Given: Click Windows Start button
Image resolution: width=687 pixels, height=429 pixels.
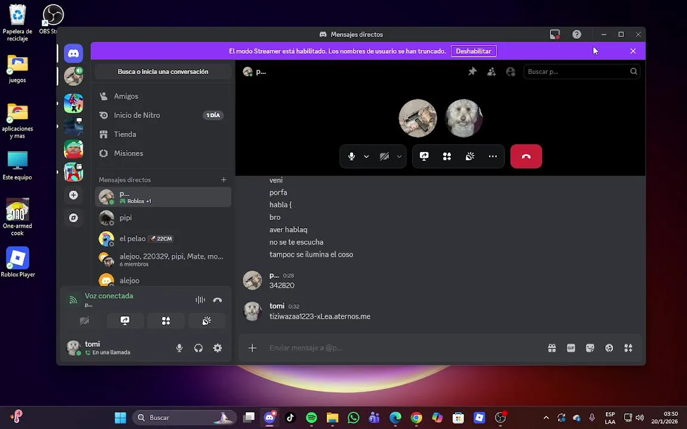Looking at the screenshot, I should click(x=120, y=418).
